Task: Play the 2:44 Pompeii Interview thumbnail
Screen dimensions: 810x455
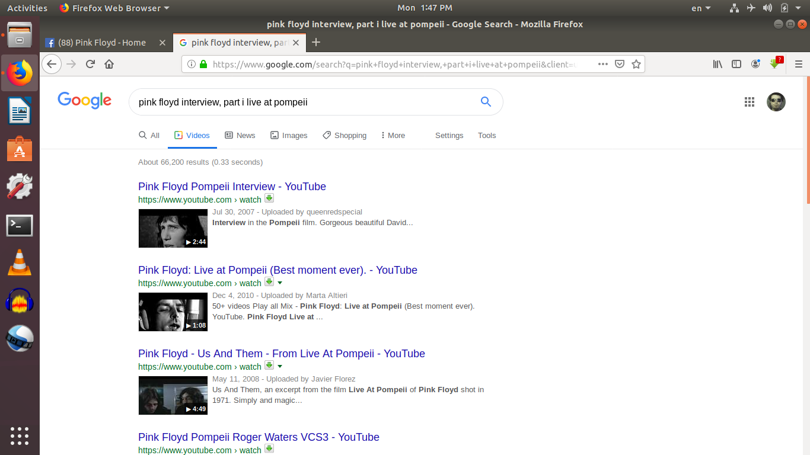Action: (x=173, y=228)
